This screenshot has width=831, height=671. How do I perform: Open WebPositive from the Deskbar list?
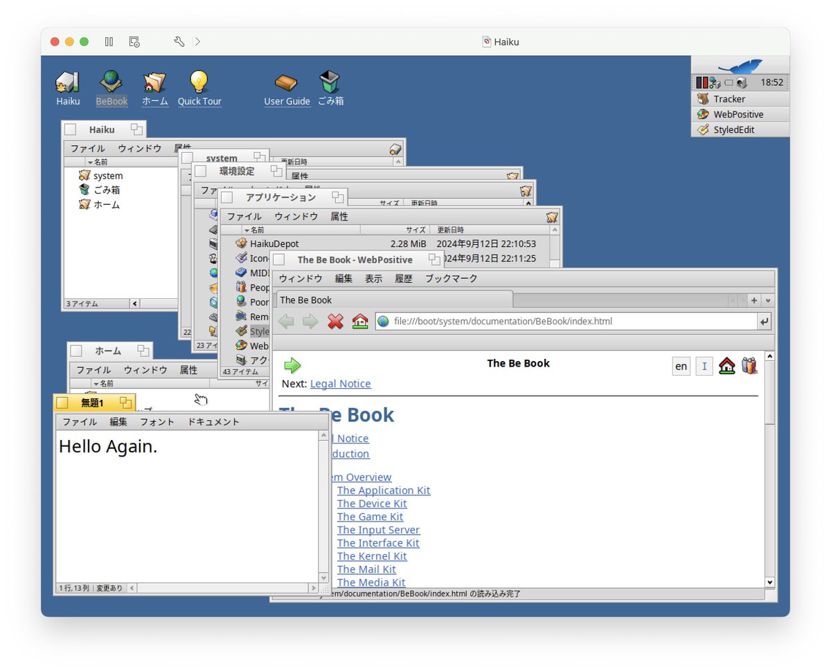pyautogui.click(x=740, y=114)
